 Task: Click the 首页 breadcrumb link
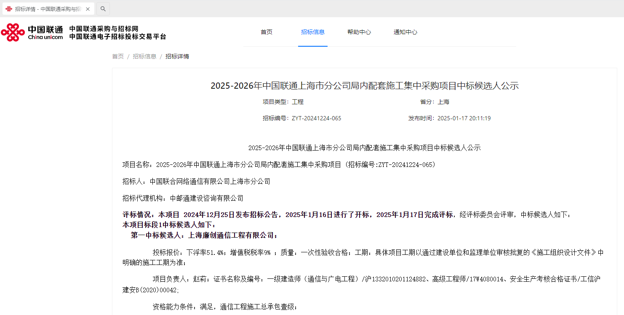point(118,56)
